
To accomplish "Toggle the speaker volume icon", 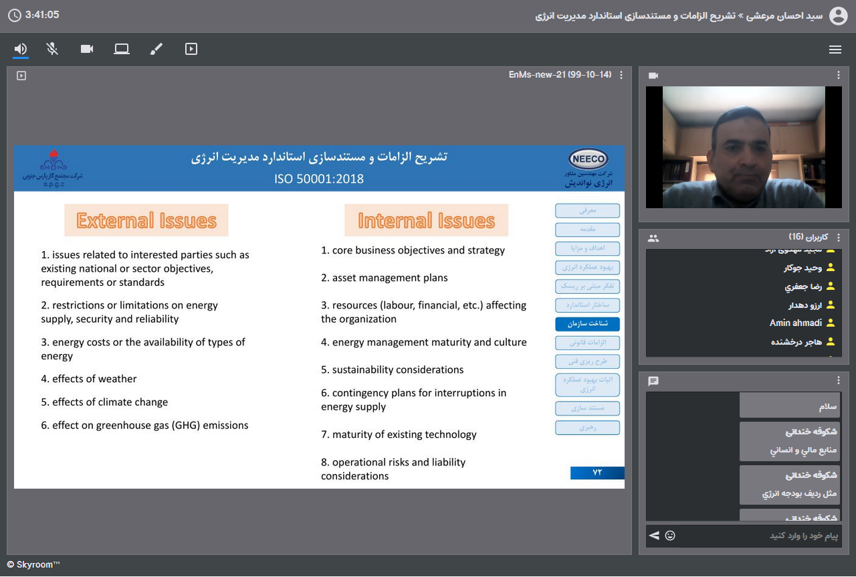I will (21, 49).
